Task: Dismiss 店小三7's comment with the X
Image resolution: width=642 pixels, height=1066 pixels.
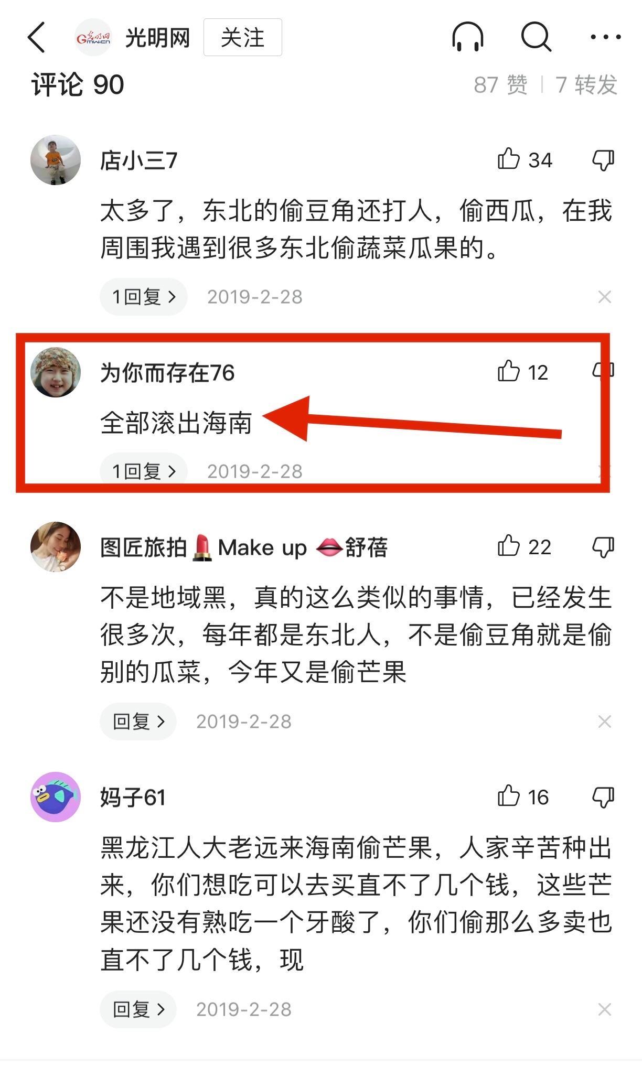Action: coord(604,297)
